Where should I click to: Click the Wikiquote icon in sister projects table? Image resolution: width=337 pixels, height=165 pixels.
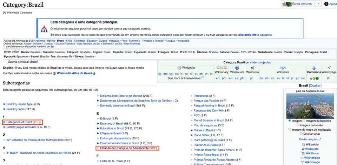[252, 68]
